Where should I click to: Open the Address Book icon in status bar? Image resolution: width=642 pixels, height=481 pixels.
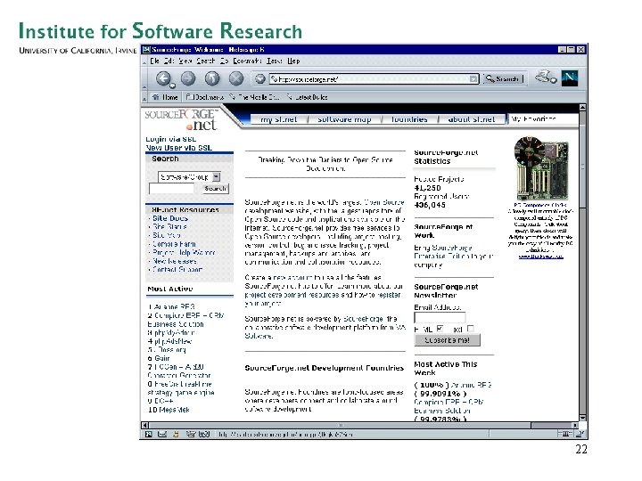pos(204,434)
